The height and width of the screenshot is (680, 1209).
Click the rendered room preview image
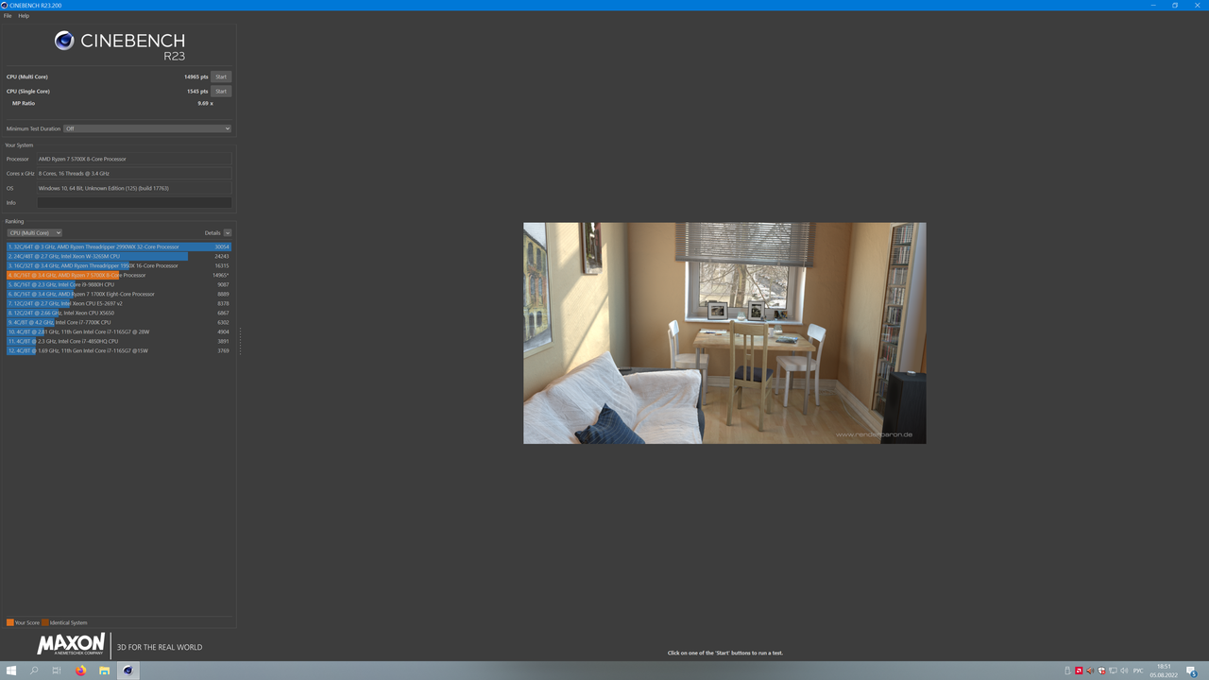[x=724, y=333]
